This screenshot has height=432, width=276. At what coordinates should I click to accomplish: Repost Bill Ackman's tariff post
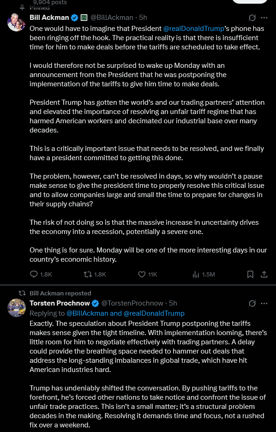click(x=95, y=275)
